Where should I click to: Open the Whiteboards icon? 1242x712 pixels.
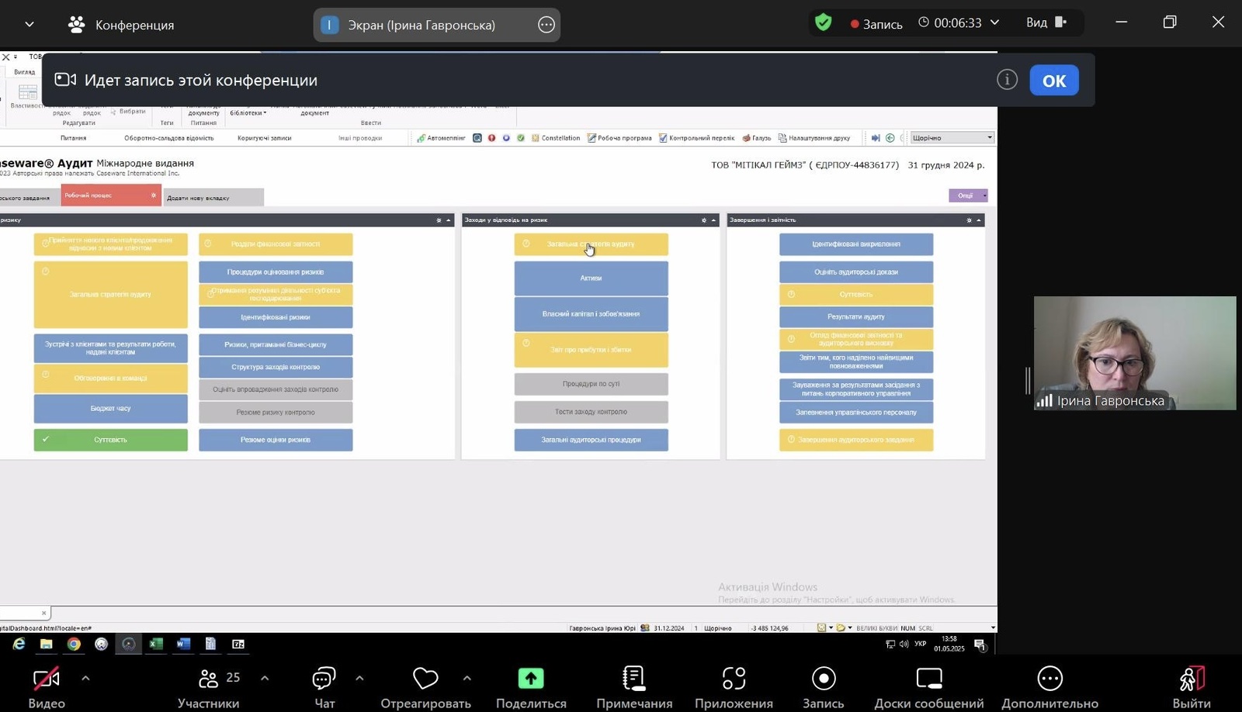(928, 679)
